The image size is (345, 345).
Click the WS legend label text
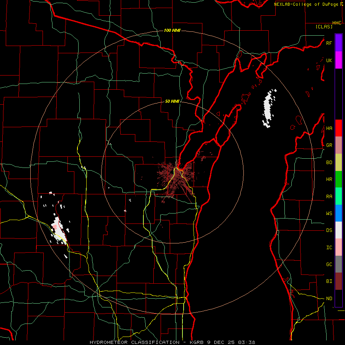point(329,214)
